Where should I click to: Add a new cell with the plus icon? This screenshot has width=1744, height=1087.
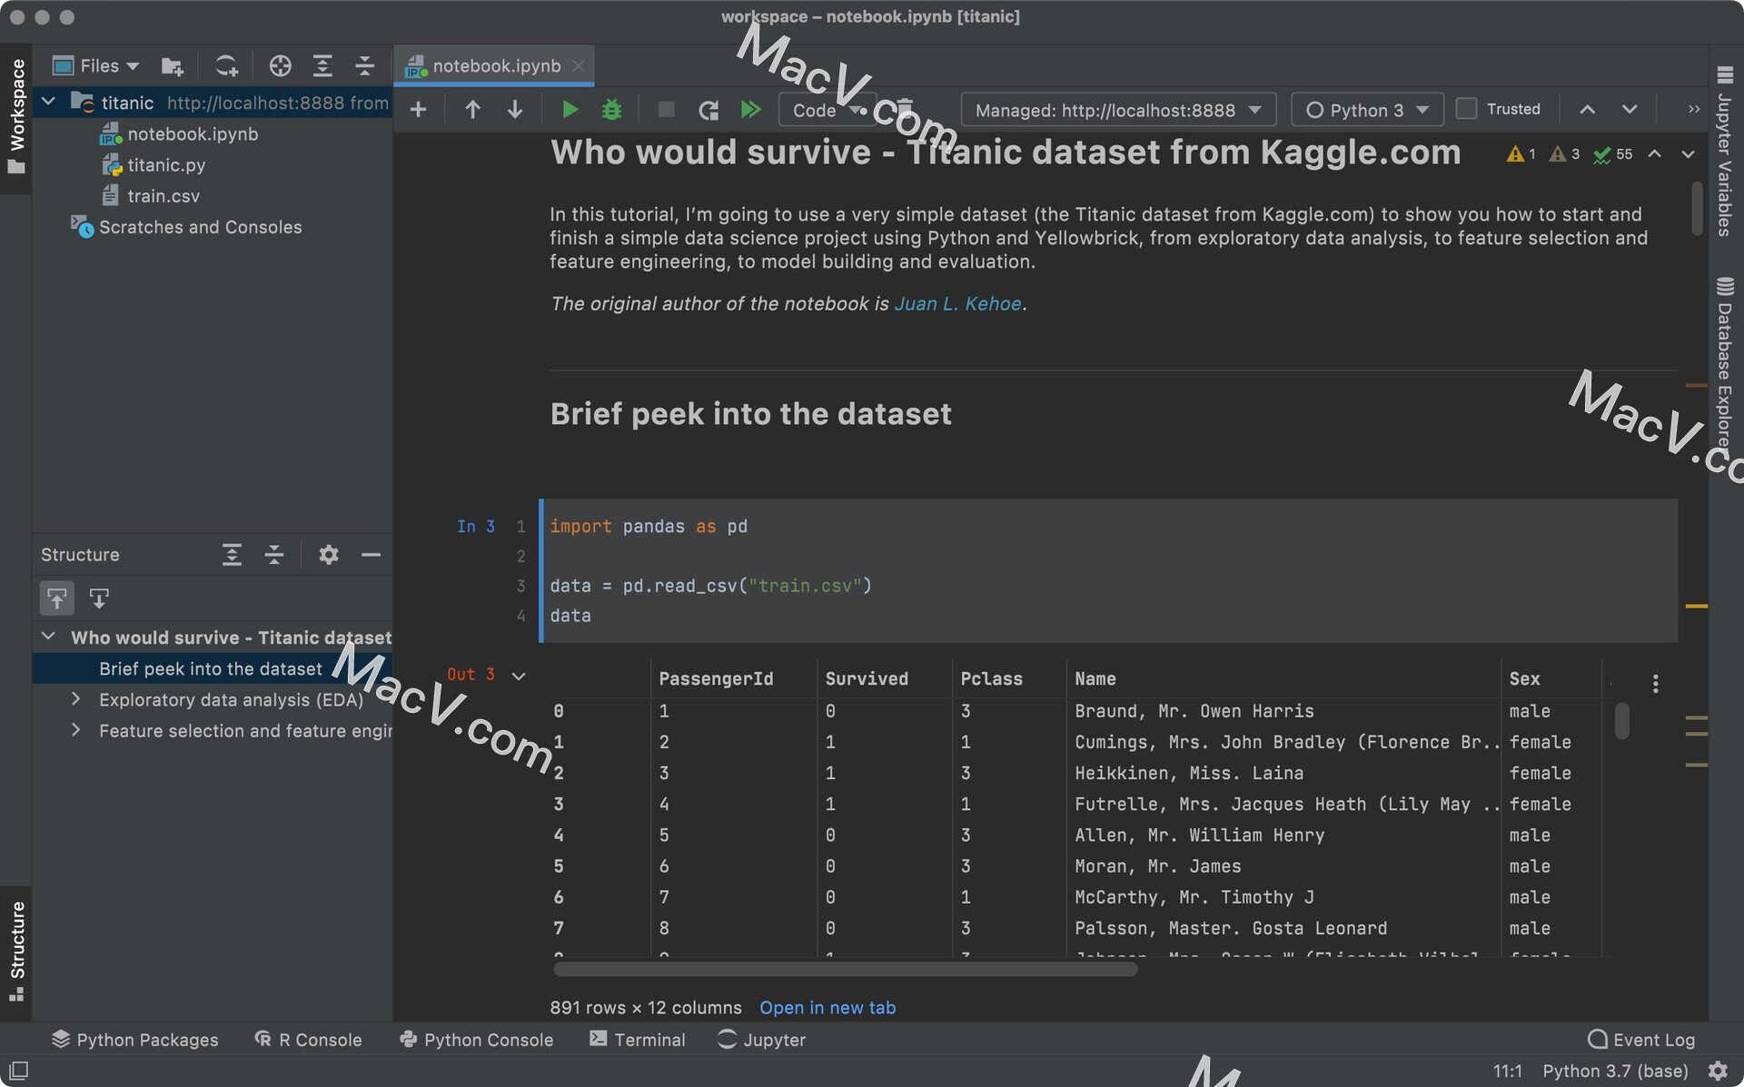click(x=418, y=110)
